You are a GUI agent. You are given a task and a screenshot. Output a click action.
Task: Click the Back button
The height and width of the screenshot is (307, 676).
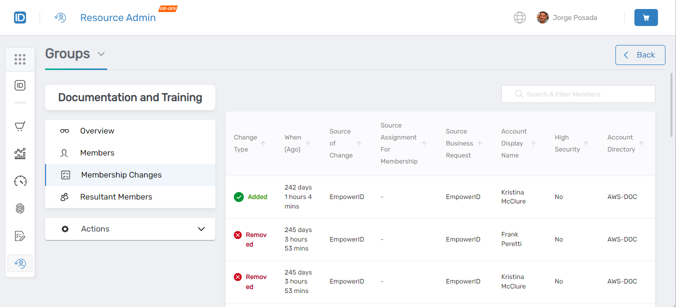point(640,55)
